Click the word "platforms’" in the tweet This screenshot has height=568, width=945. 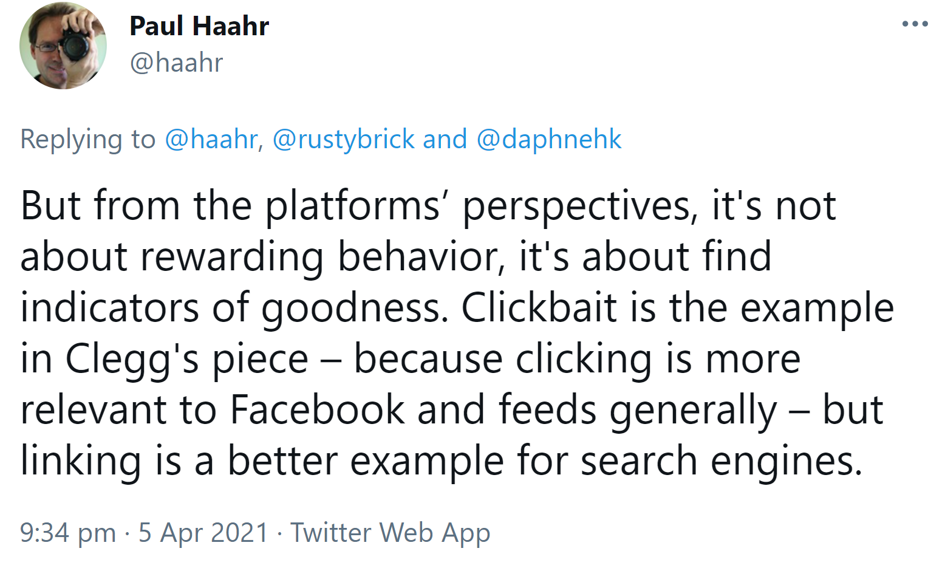tap(353, 206)
